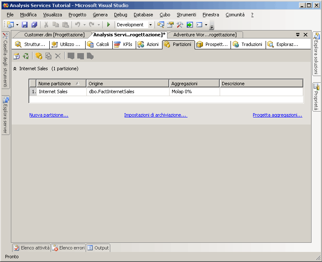Viewport: 322px width, 262px height.
Task: Switch to the Customer.dim document tab
Action: point(54,35)
